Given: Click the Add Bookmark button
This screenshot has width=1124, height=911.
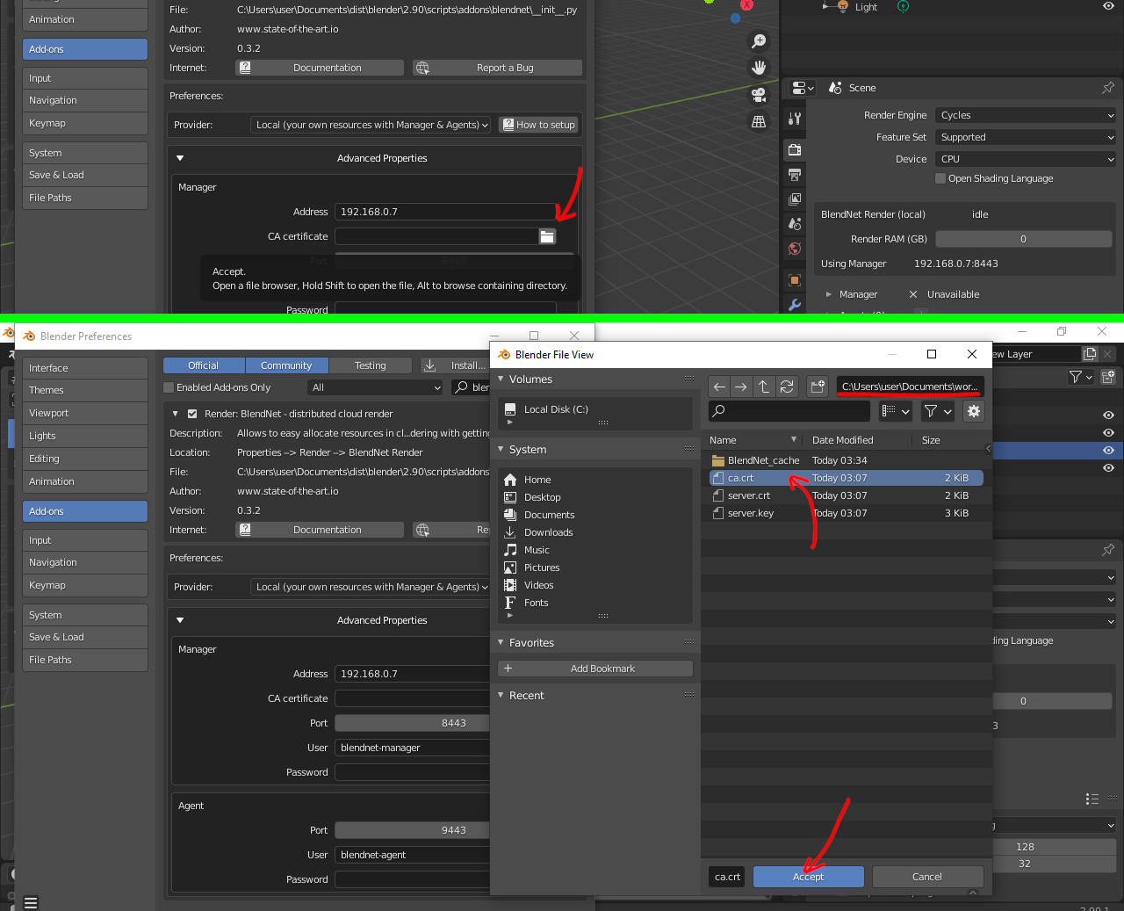Looking at the screenshot, I should pos(595,669).
